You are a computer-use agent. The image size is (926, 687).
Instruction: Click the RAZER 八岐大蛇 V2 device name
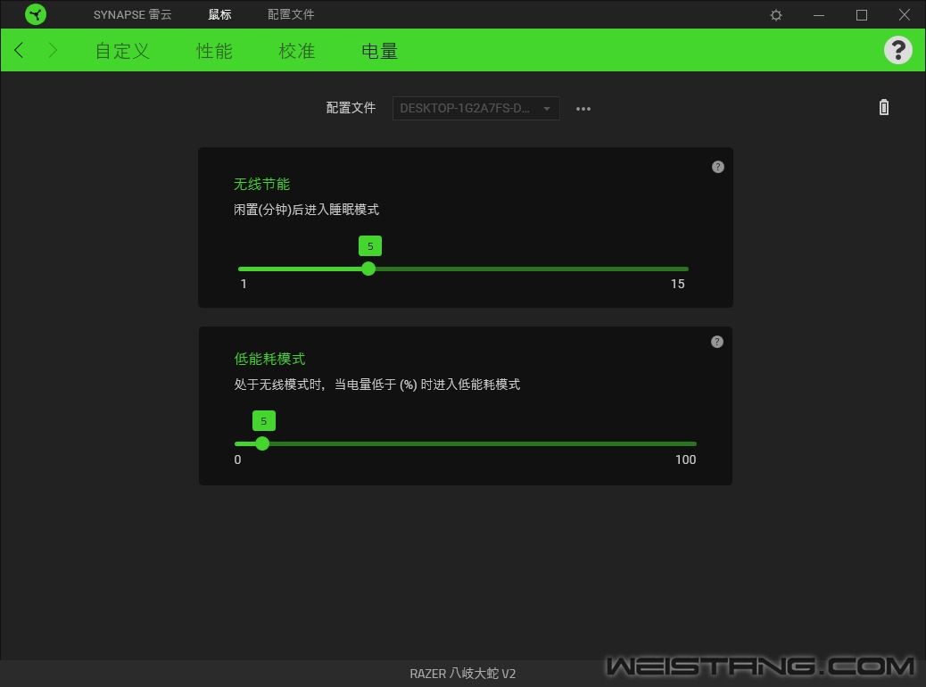click(462, 674)
